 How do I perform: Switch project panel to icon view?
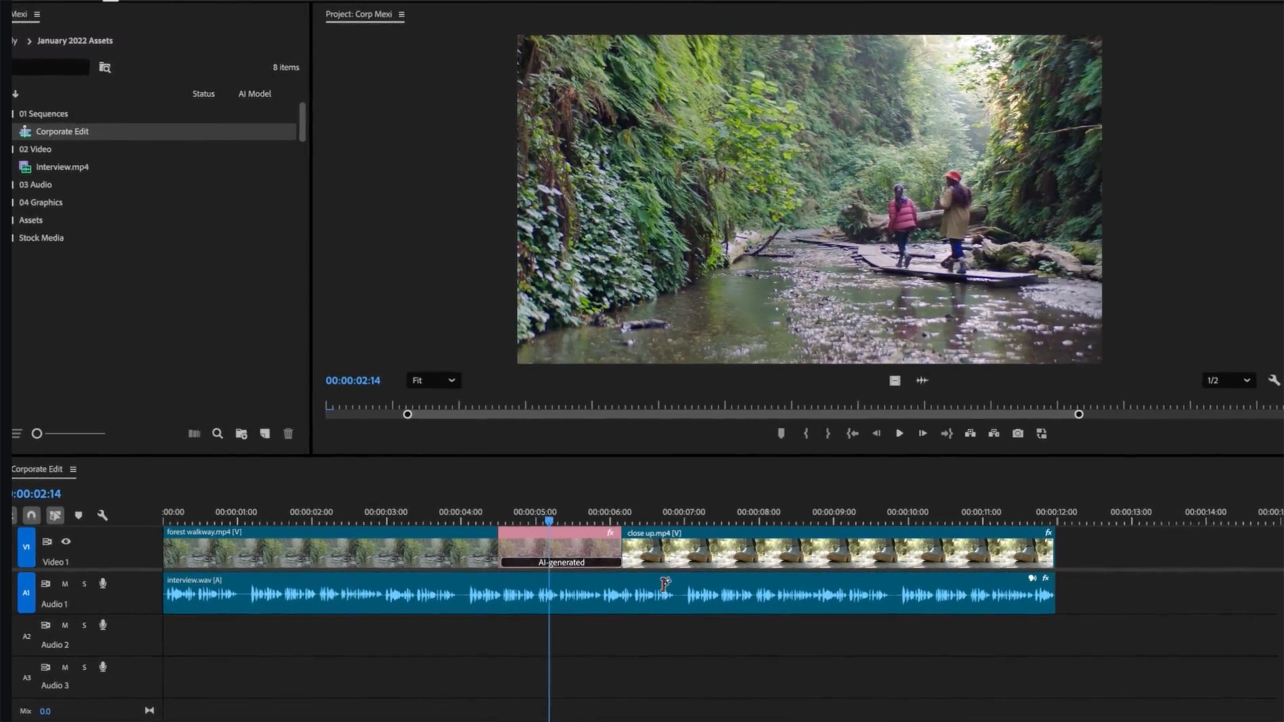click(x=194, y=434)
